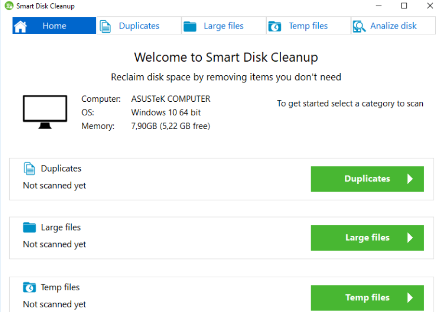Image resolution: width=442 pixels, height=312 pixels.
Task: Click the Temp files section title text
Action: 60,287
